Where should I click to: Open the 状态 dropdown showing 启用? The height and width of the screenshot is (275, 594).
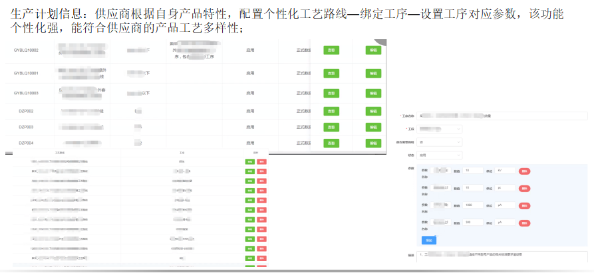click(440, 155)
